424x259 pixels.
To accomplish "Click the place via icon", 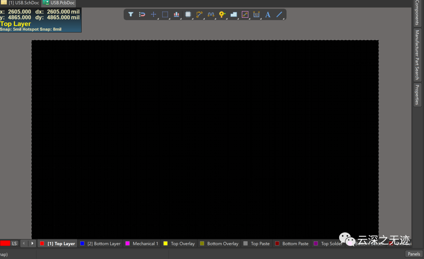I will (222, 14).
